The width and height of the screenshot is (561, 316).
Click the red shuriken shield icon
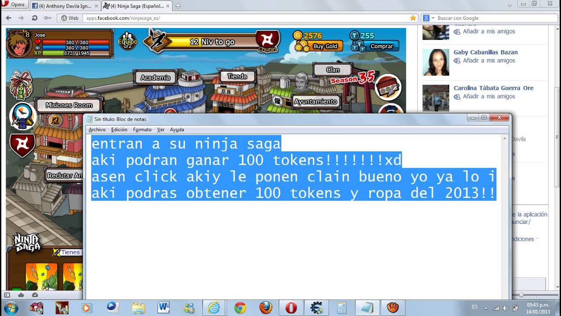click(x=22, y=146)
